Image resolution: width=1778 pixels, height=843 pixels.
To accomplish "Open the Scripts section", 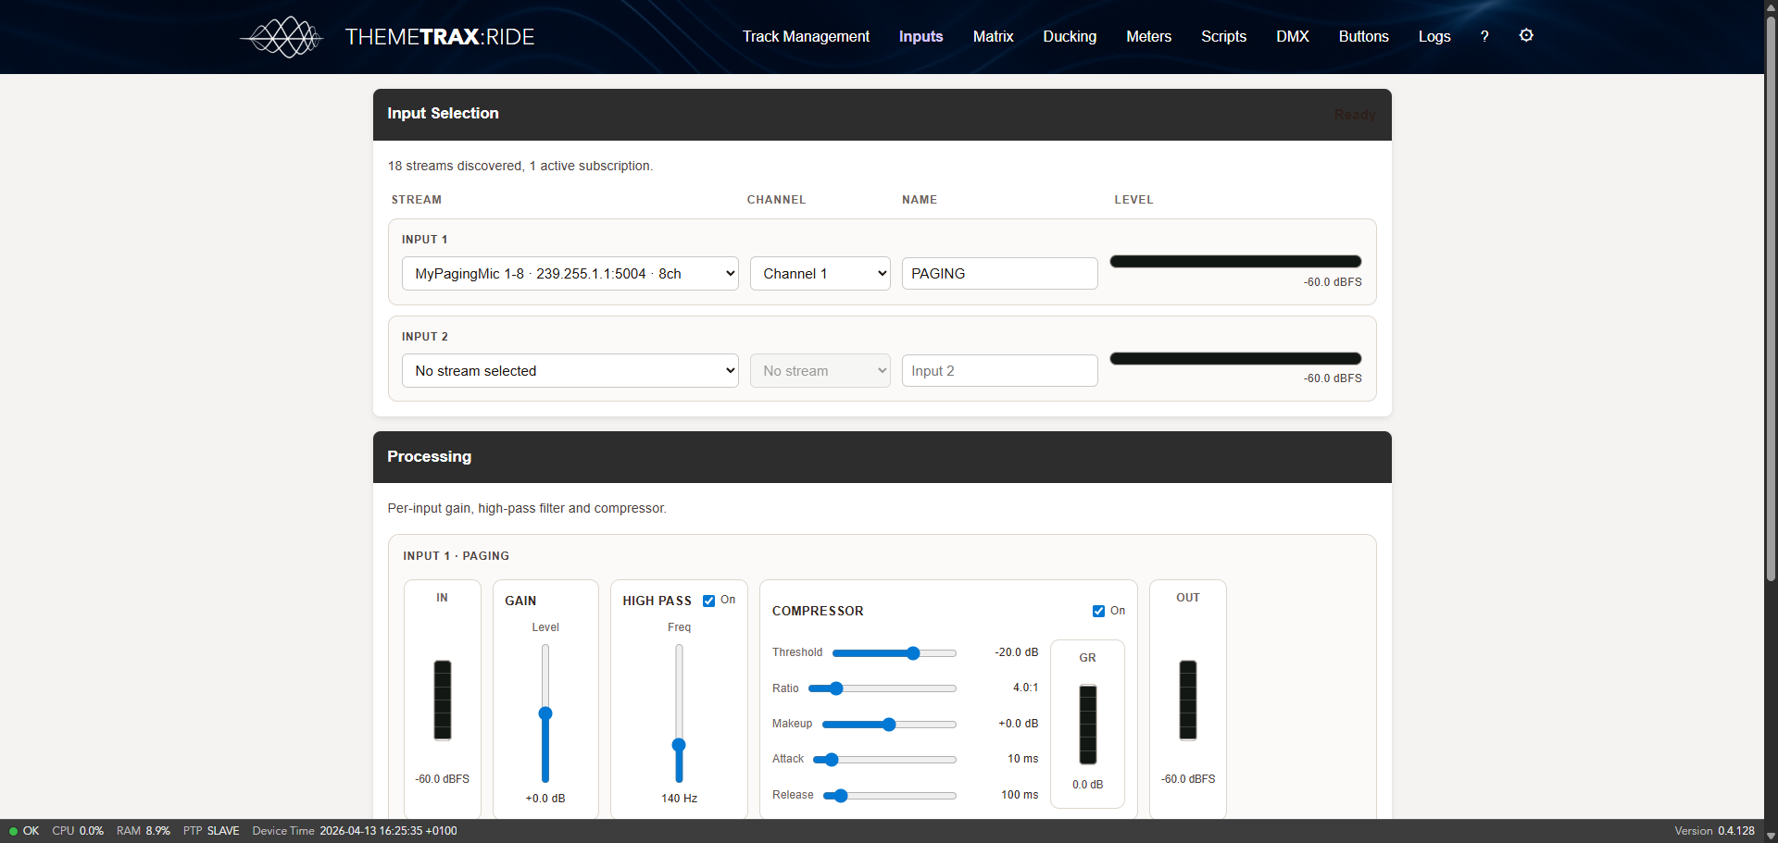I will [1223, 36].
